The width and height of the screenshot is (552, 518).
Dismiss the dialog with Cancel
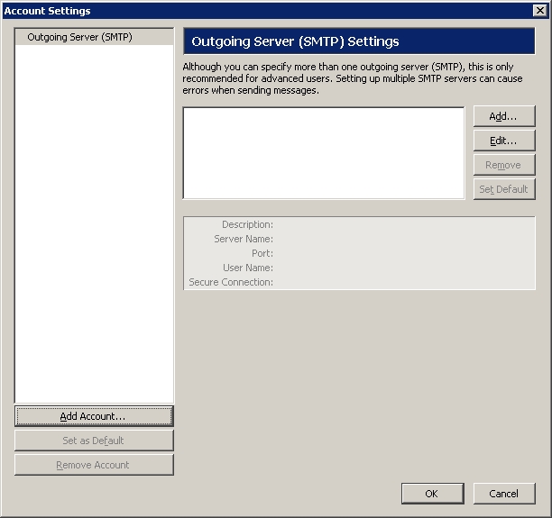tap(503, 494)
